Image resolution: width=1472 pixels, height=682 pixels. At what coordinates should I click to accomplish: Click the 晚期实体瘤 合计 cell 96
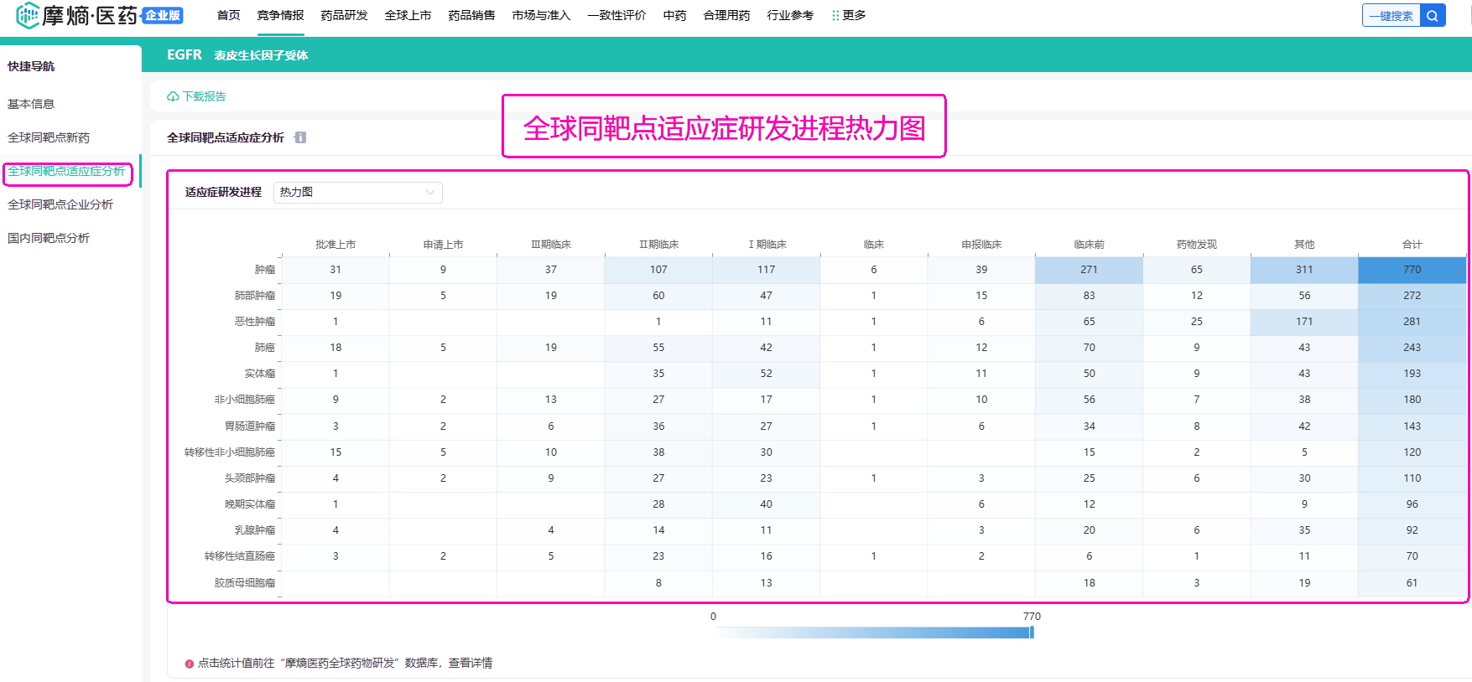pos(1412,504)
